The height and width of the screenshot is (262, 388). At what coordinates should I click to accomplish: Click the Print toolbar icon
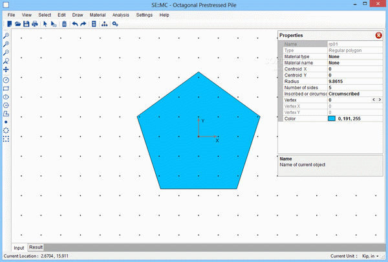click(34, 24)
